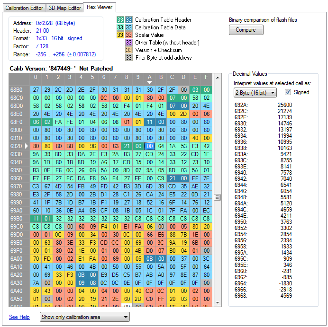Select row header 6960 in hex grid
This screenshot has width=328, height=327.
pos(16,178)
